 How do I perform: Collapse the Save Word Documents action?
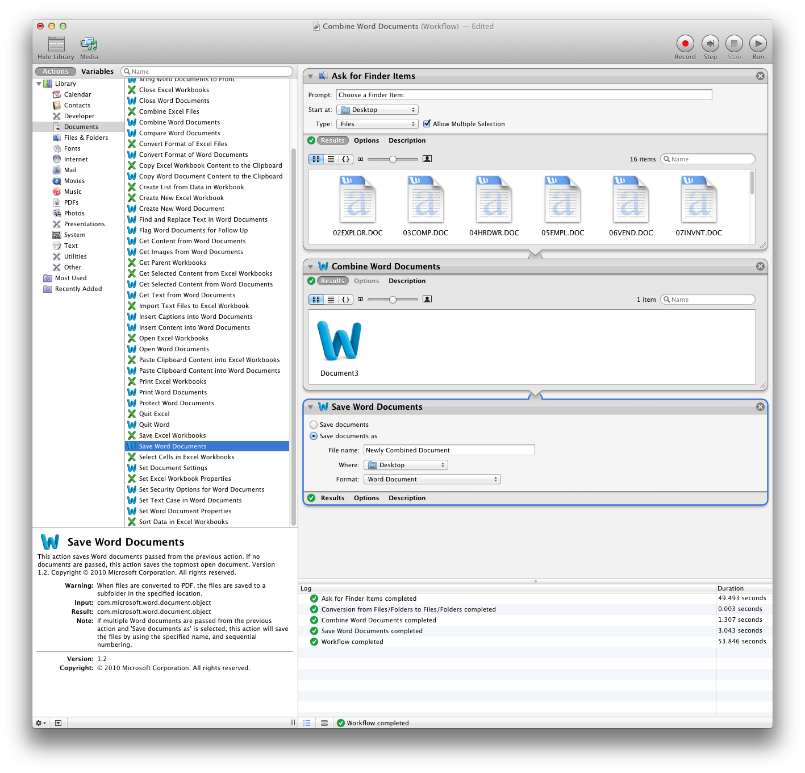(x=311, y=407)
